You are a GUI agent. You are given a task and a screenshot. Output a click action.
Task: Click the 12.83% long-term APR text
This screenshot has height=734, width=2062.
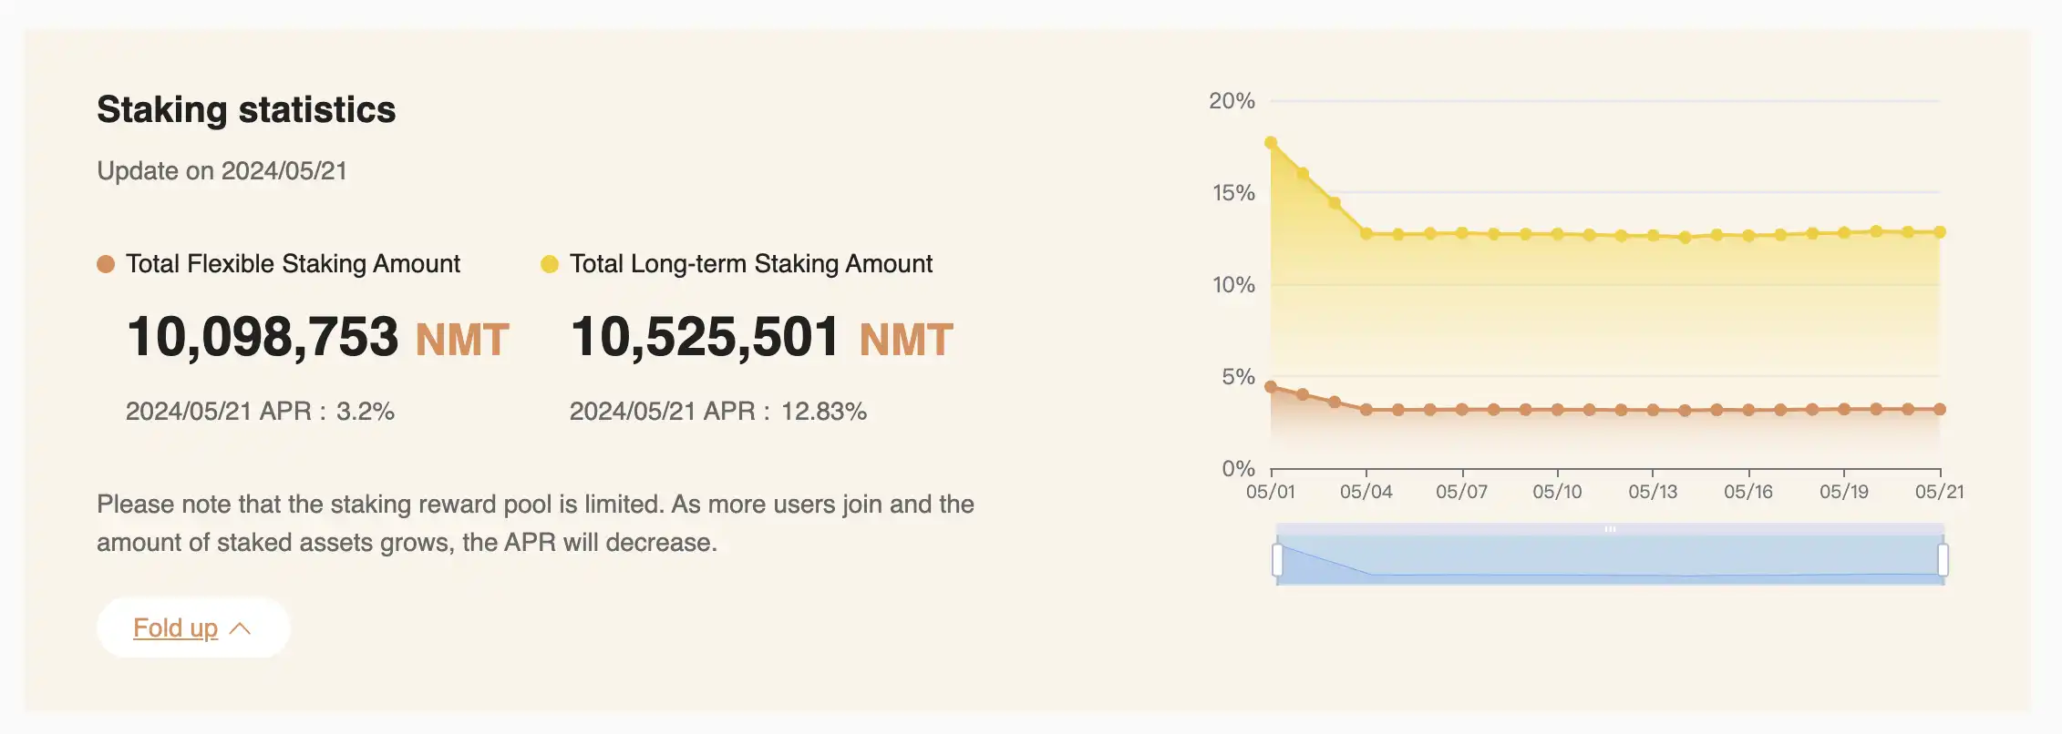point(823,412)
